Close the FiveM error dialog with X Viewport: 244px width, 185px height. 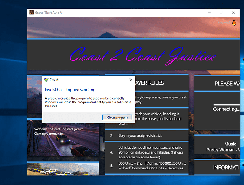131,80
